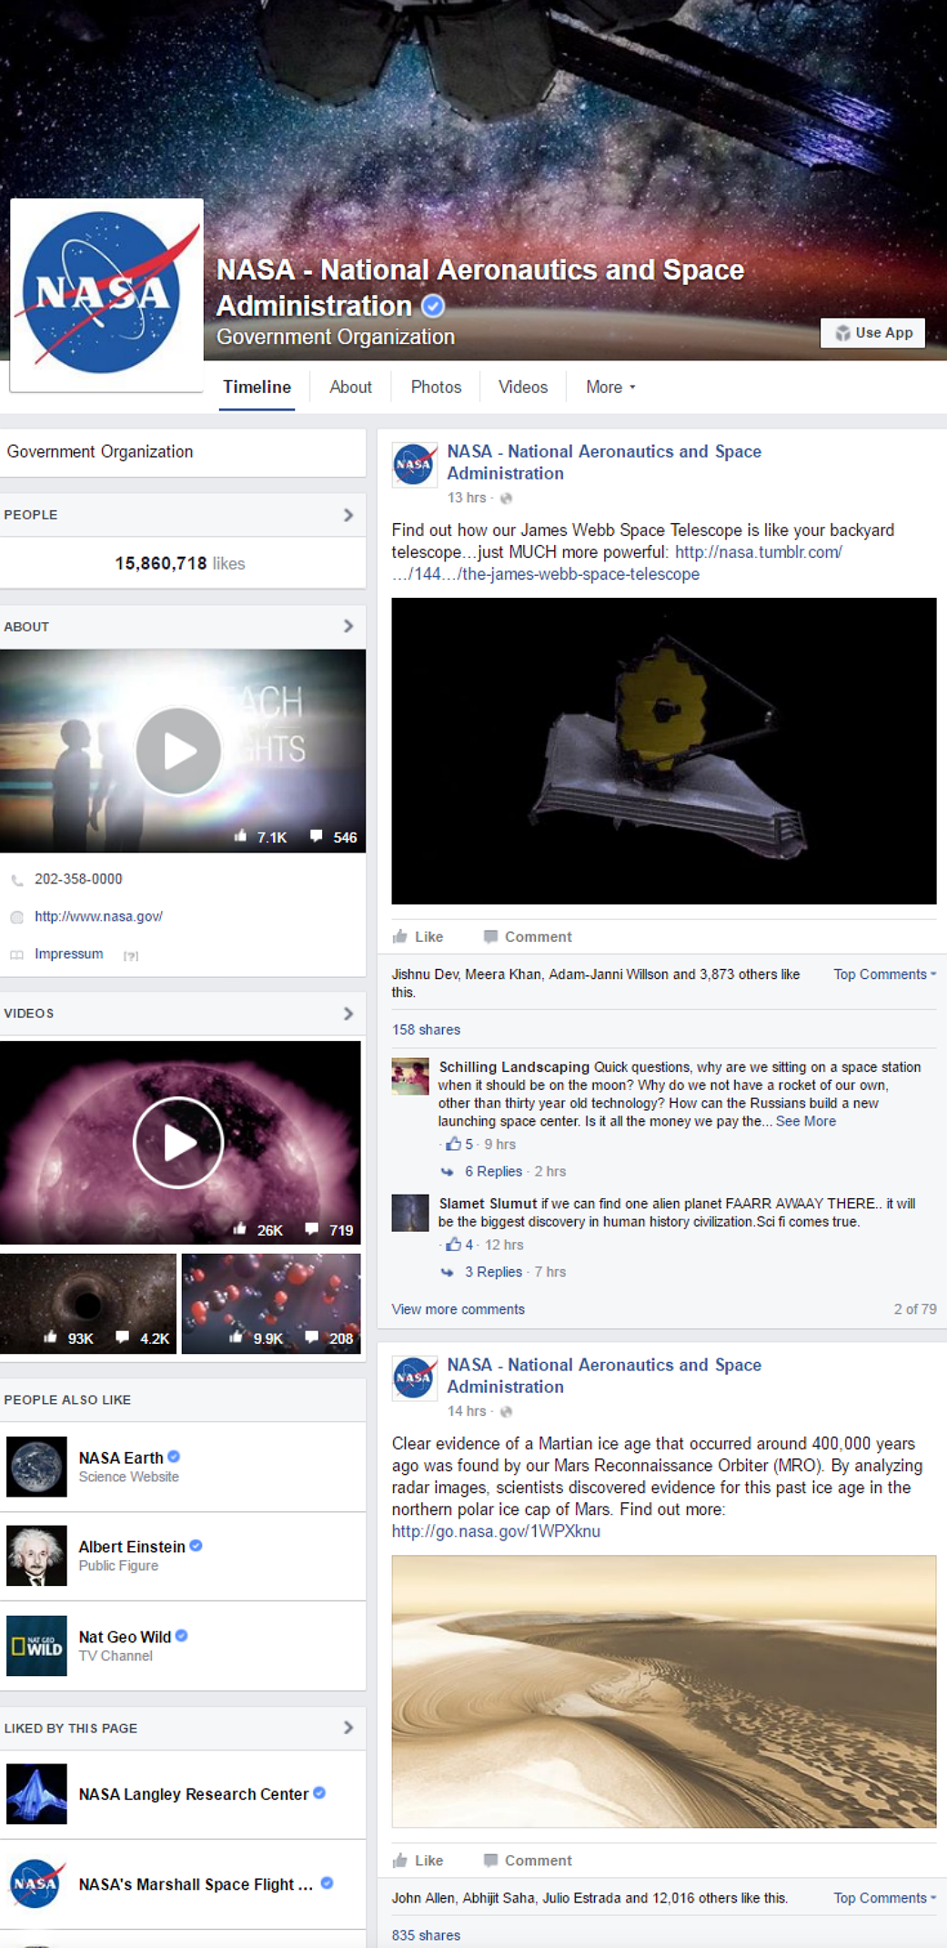Click the phone icon beside 202-358-0000
This screenshot has height=1948, width=947.
point(16,880)
